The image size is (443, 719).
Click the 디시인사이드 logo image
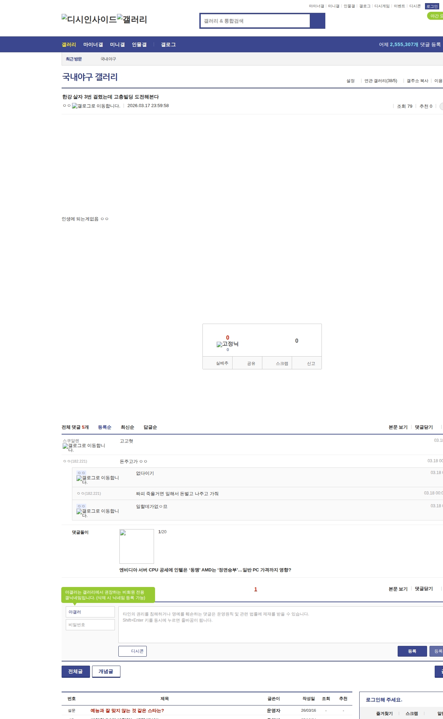click(89, 19)
